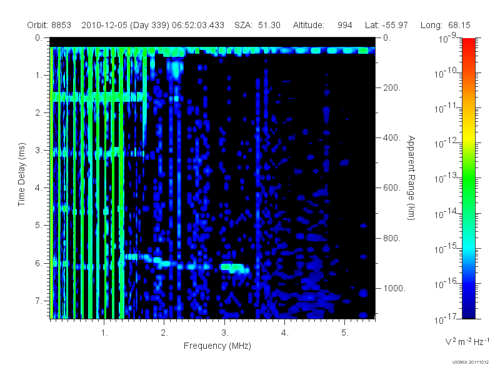Click the frequency axis tick label '5.'

coord(345,333)
